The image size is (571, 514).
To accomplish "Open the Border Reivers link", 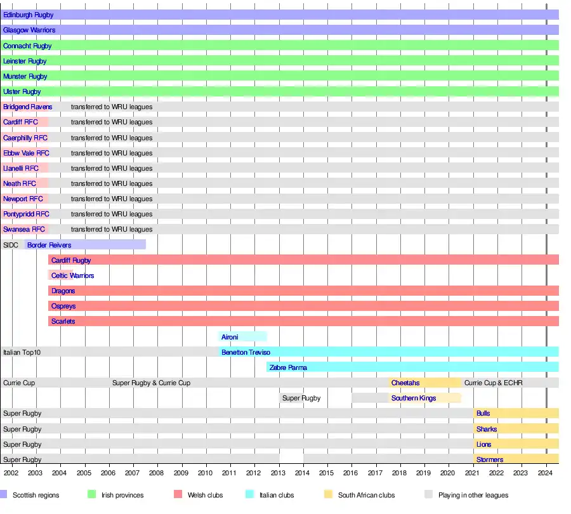I will [x=49, y=245].
